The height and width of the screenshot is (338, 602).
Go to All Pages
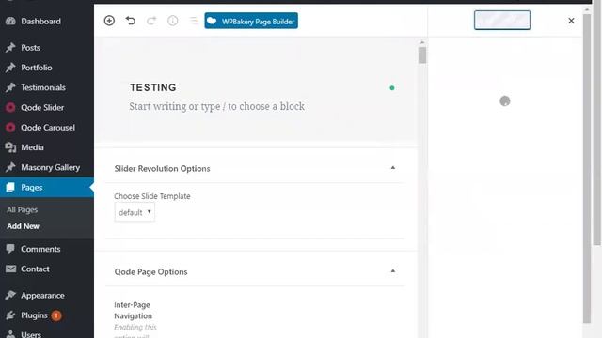22,209
